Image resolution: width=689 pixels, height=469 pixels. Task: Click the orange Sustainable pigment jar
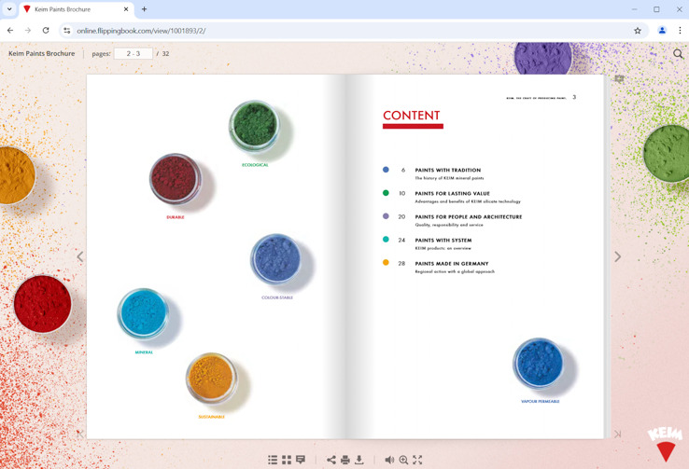211,378
